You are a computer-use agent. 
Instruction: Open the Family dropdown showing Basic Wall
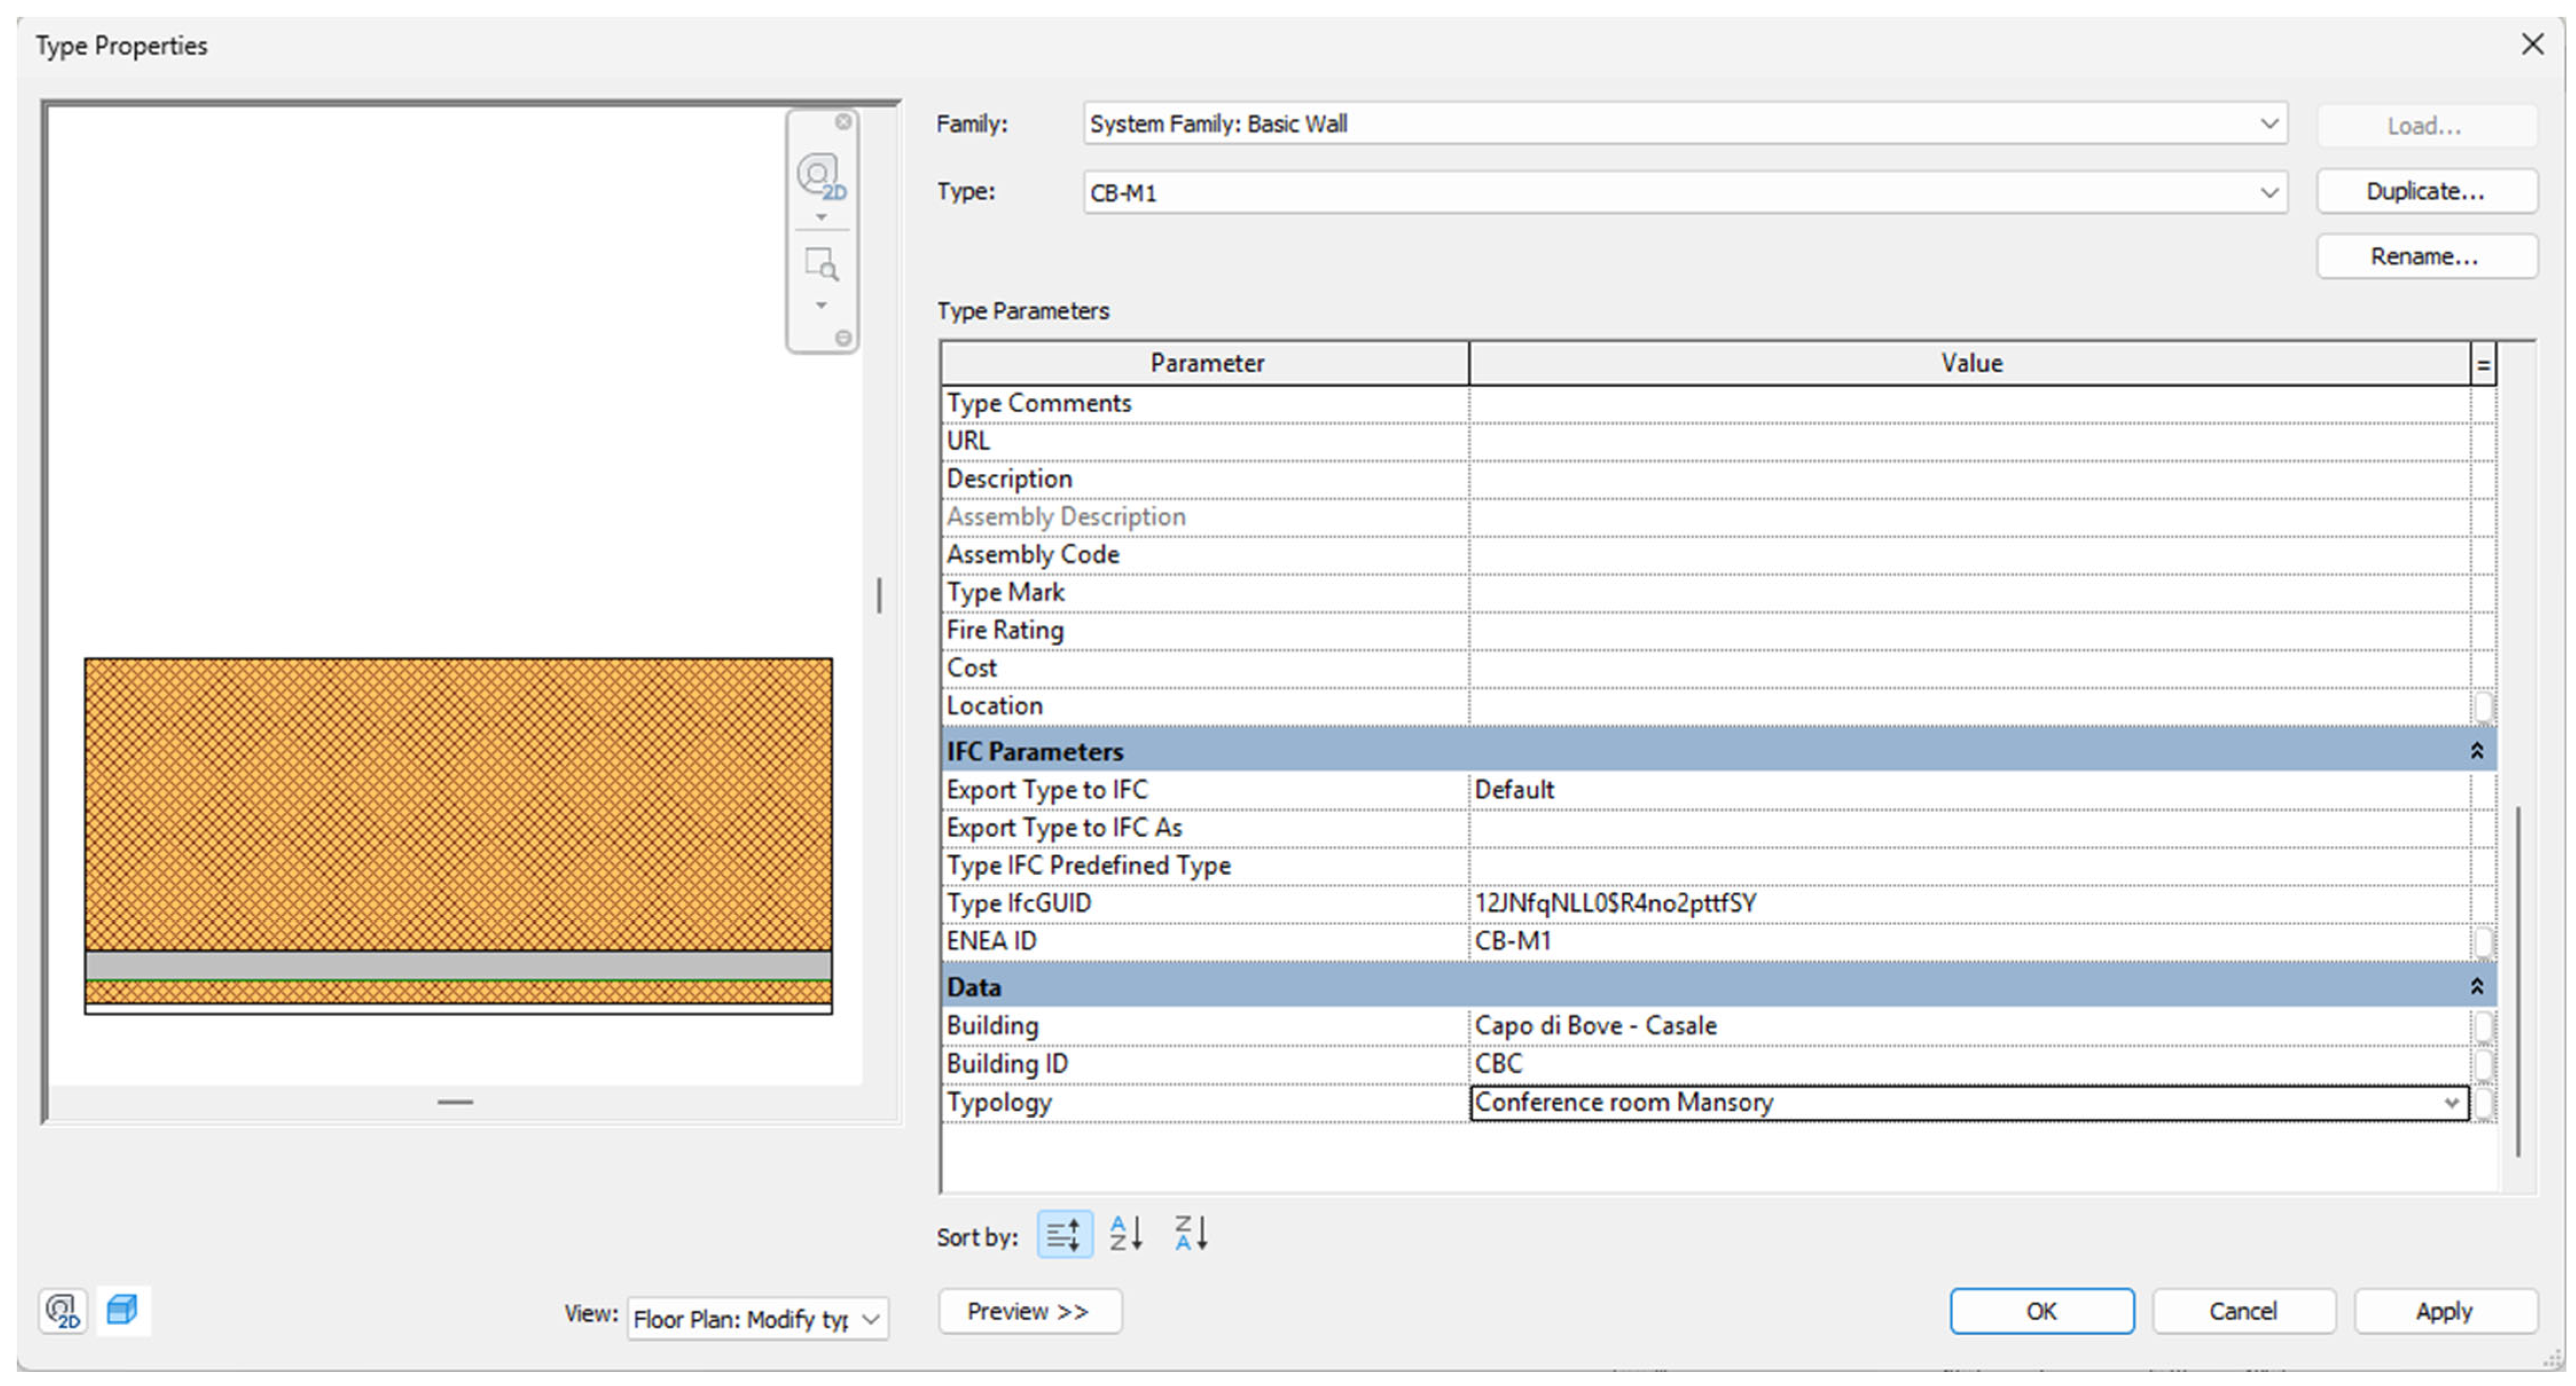coord(2268,124)
